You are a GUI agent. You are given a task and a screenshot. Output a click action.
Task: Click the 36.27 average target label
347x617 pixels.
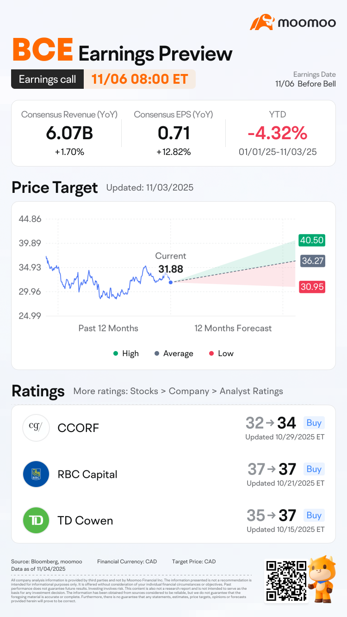312,261
